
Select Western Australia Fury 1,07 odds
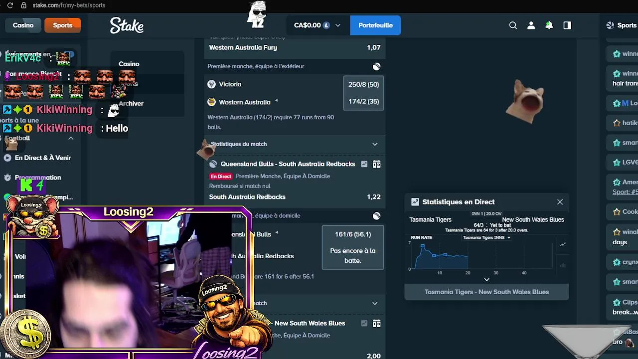295,47
